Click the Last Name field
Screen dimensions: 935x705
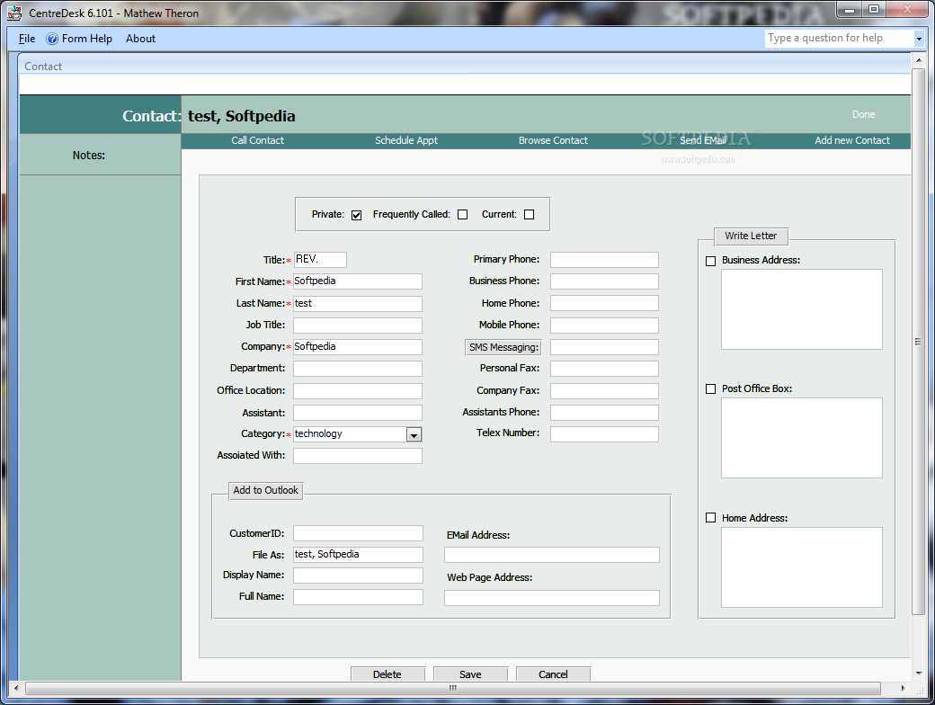[x=358, y=304]
